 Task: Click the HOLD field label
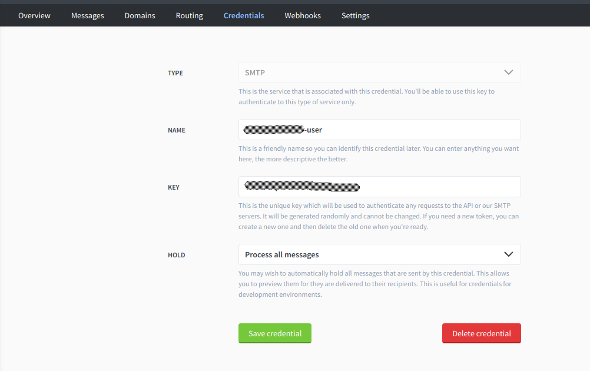(x=176, y=254)
